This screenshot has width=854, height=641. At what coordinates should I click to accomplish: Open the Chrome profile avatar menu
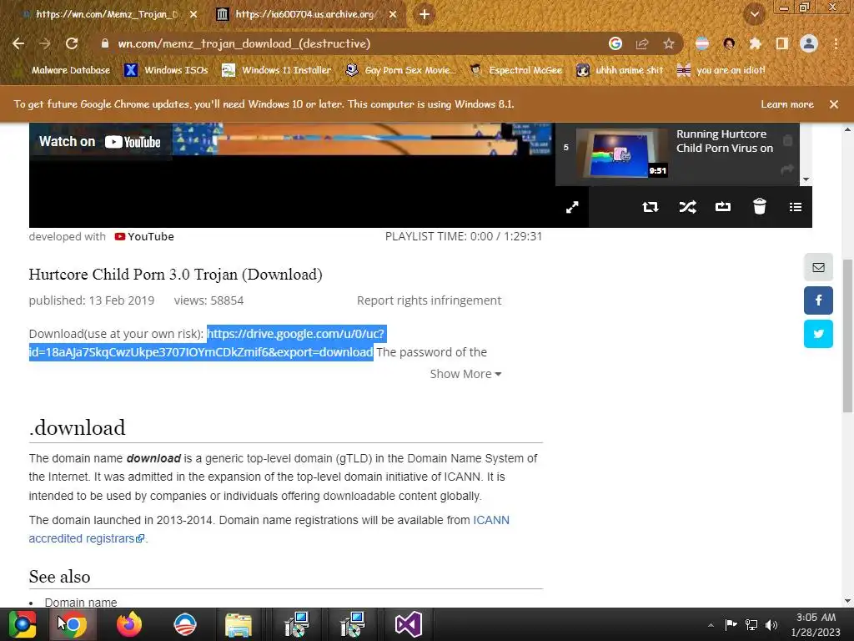(x=809, y=43)
